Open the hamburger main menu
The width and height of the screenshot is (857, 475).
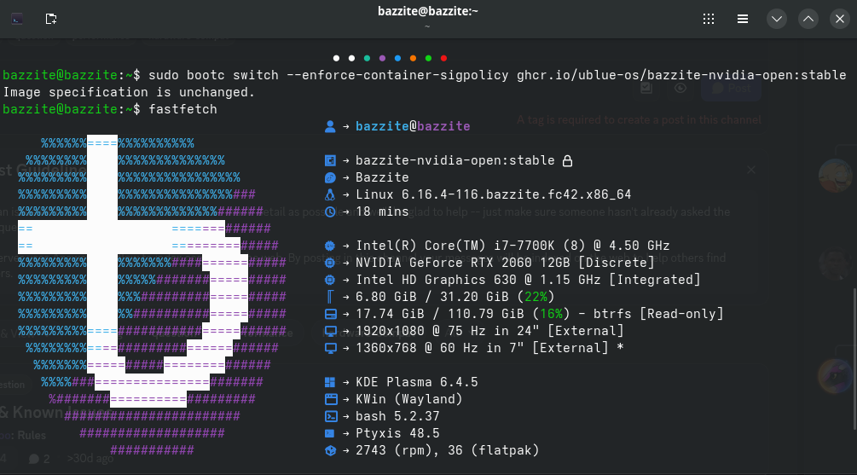[x=742, y=19]
